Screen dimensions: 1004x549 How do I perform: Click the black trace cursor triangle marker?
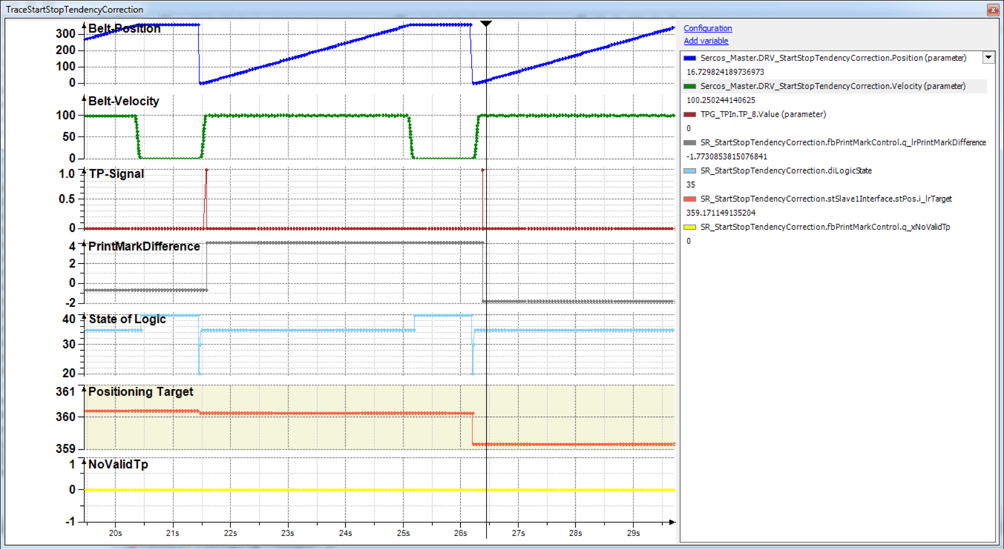click(486, 24)
